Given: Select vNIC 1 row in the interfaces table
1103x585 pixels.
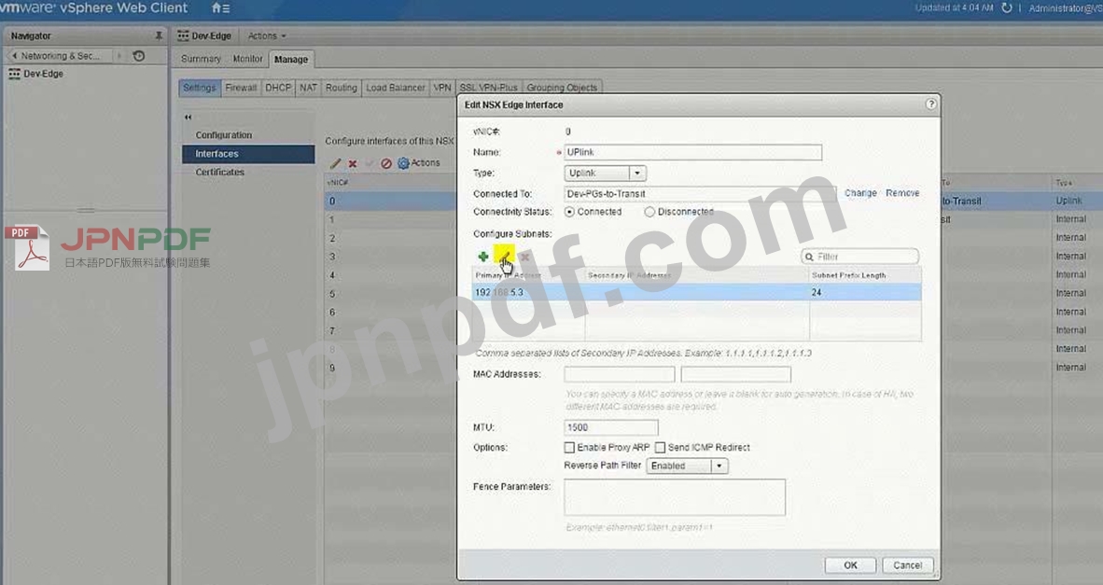Looking at the screenshot, I should [390, 220].
